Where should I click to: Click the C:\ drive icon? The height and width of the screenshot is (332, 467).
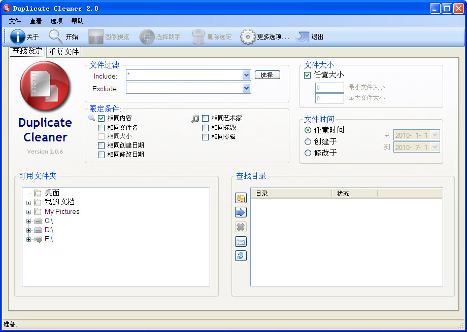click(38, 221)
